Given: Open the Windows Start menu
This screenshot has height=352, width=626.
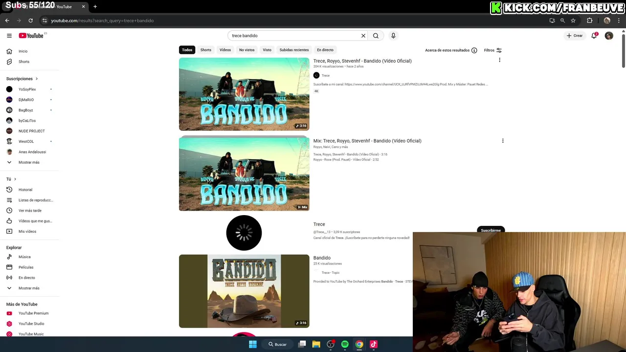Looking at the screenshot, I should tap(252, 344).
